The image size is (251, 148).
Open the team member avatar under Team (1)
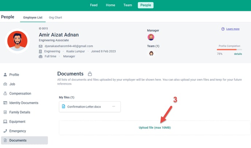pos(151,53)
